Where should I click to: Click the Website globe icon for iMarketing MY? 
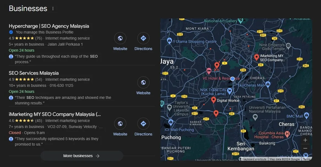tap(120, 124)
